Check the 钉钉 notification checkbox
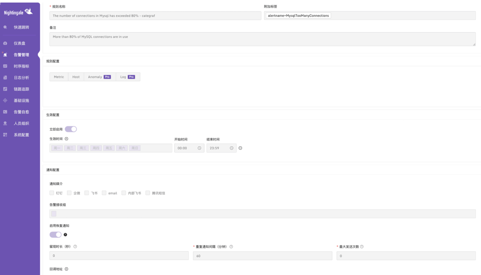481x275 pixels. point(52,193)
